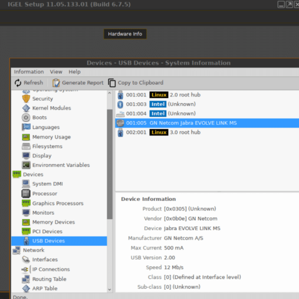Select the ARP Table diamond icon
This screenshot has width=299, height=299.
(x=26, y=288)
